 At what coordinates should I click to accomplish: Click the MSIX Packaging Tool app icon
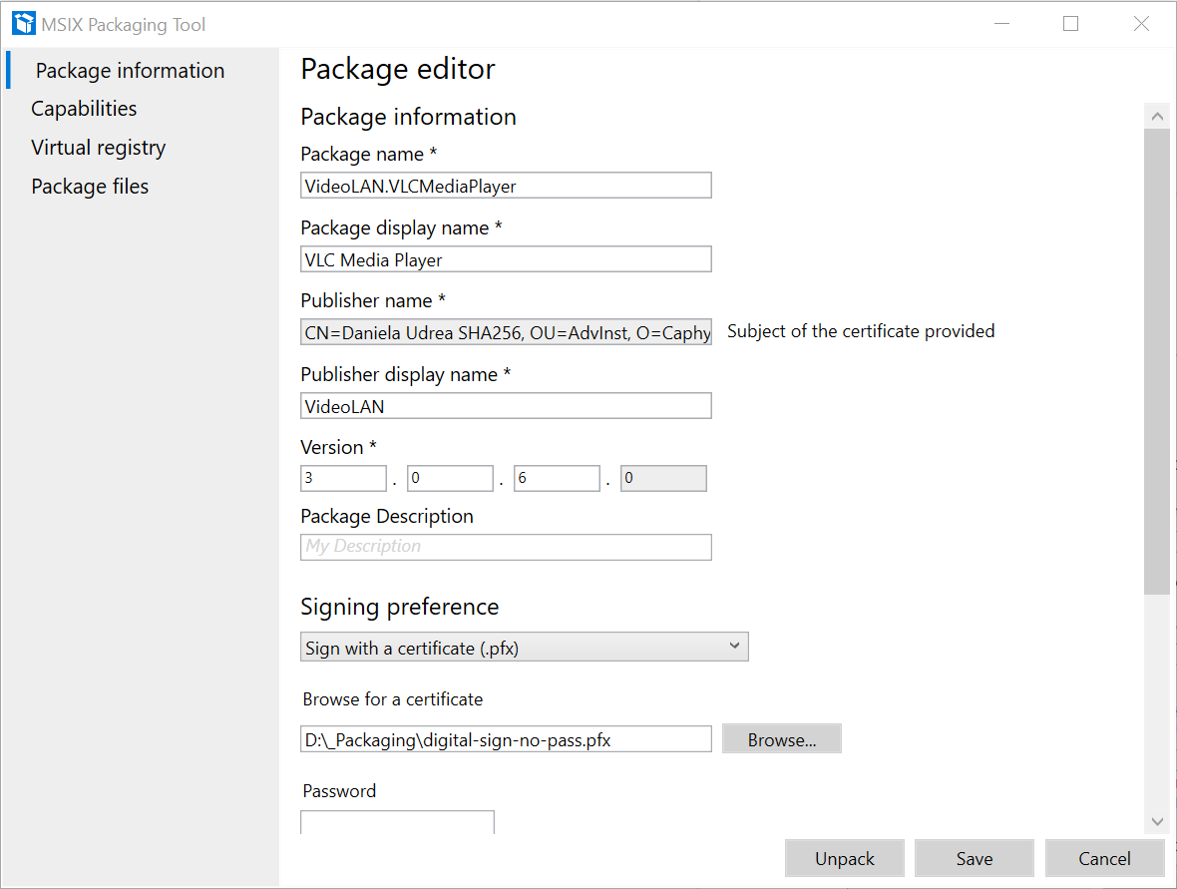pyautogui.click(x=23, y=23)
